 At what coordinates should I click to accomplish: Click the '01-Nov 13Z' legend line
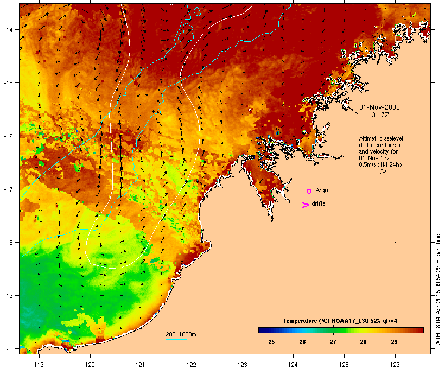pyautogui.click(x=374, y=158)
